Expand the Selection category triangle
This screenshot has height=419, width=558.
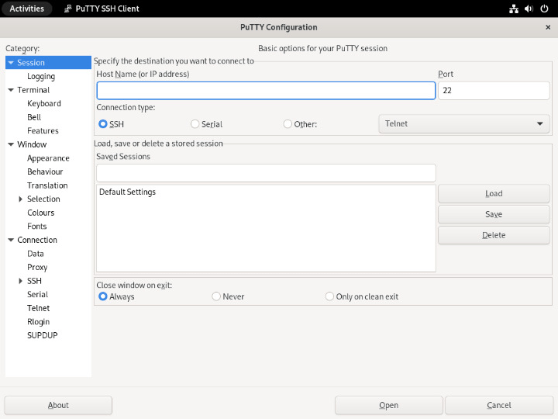[x=21, y=199]
